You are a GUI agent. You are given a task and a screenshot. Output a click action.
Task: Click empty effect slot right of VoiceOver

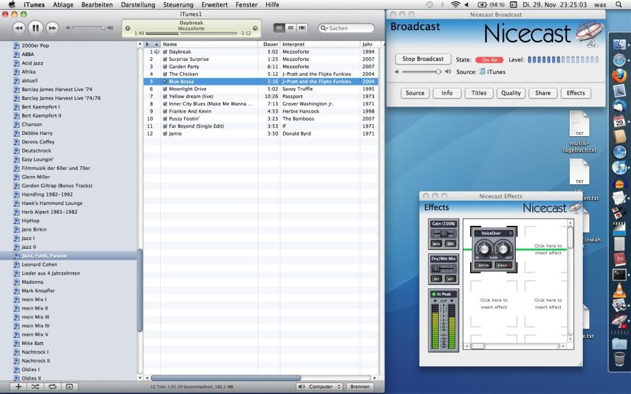point(548,249)
